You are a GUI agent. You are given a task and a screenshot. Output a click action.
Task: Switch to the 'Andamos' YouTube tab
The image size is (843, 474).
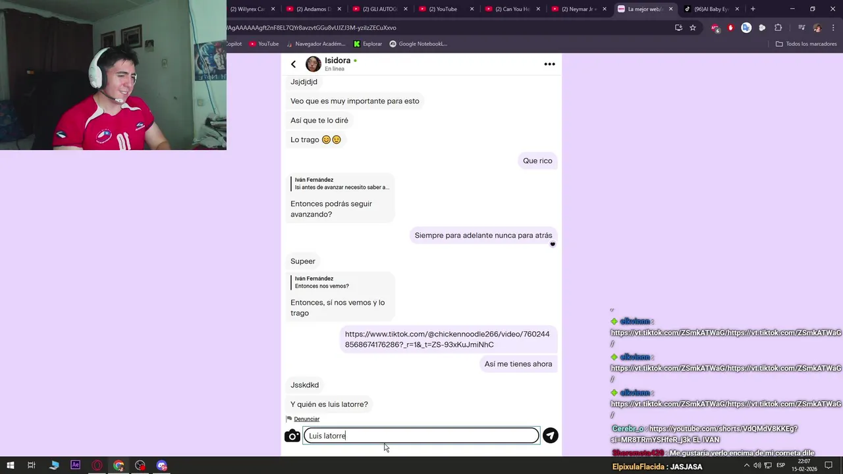(x=313, y=9)
